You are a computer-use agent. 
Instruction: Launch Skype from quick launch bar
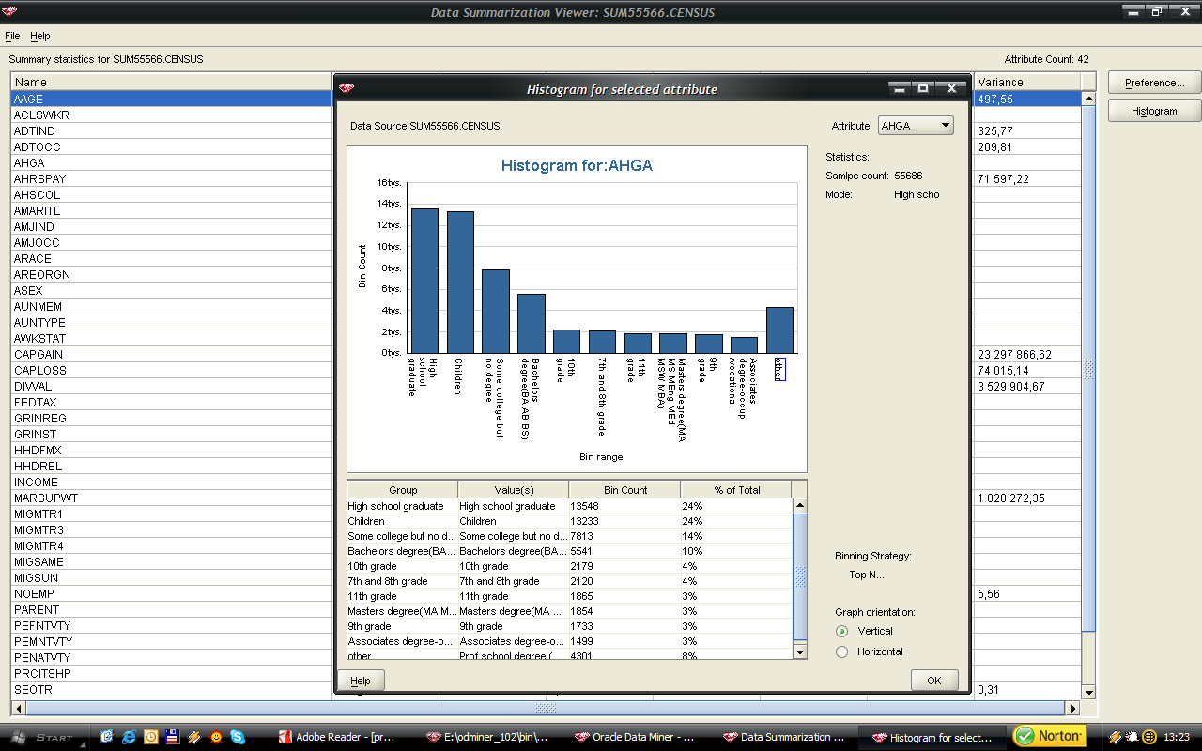click(x=238, y=737)
